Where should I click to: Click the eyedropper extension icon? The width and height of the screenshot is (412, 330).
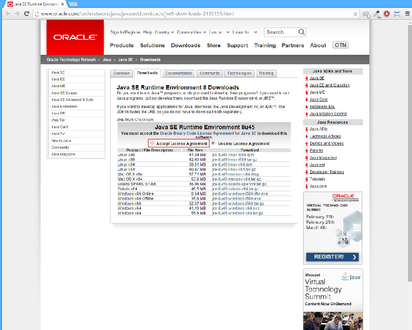pos(377,14)
